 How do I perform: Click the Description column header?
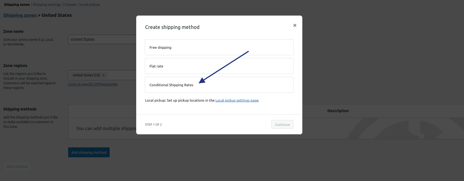click(x=338, y=111)
